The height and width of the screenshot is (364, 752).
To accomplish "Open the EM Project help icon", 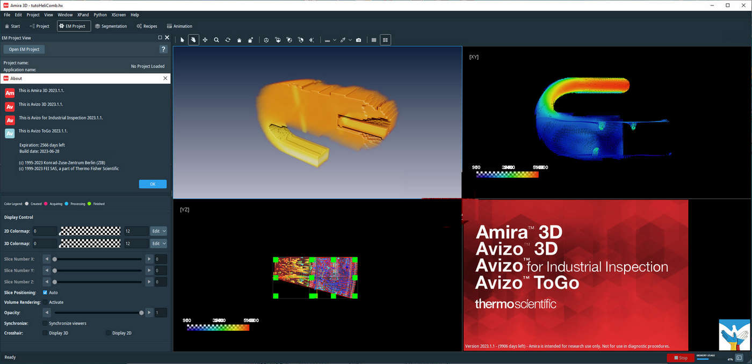I will click(x=164, y=49).
